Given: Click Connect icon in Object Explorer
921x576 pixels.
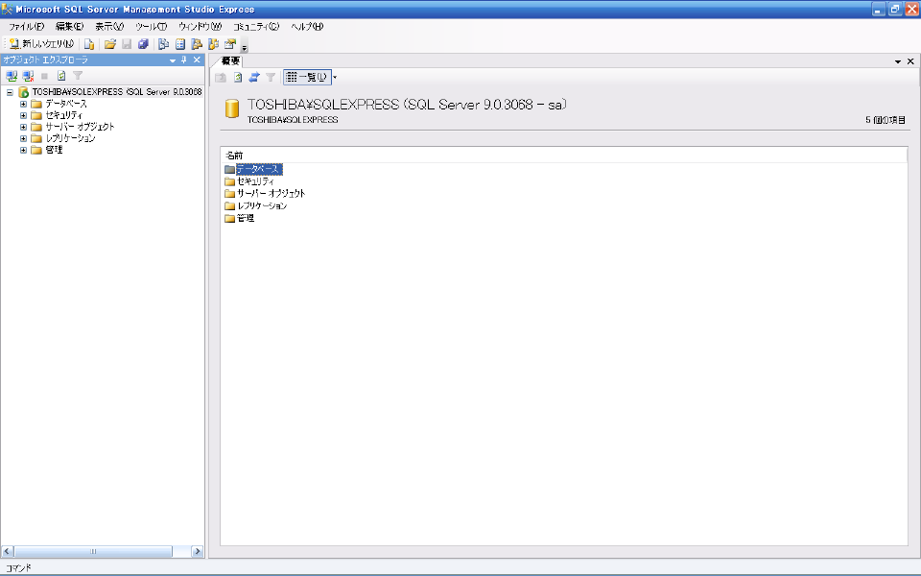Looking at the screenshot, I should click(12, 76).
